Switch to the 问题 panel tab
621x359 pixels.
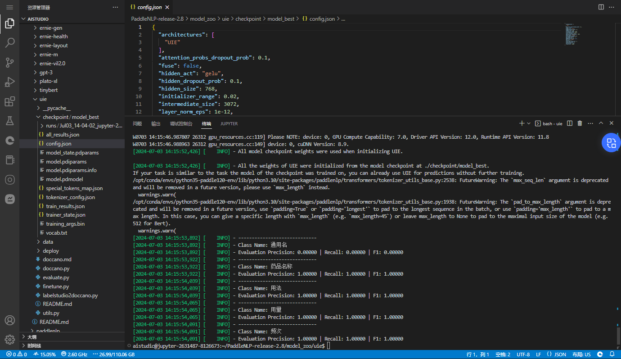[x=137, y=123]
